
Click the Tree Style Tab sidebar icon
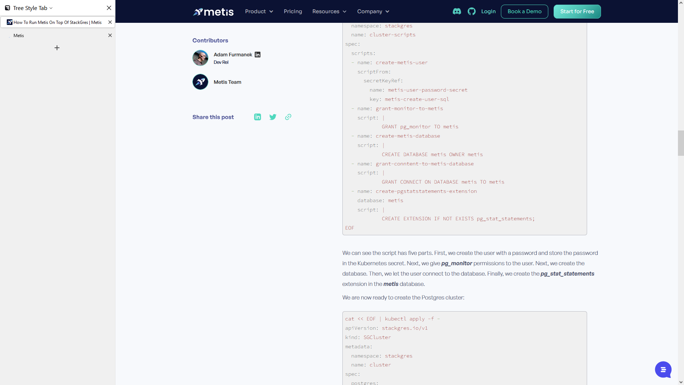(7, 8)
